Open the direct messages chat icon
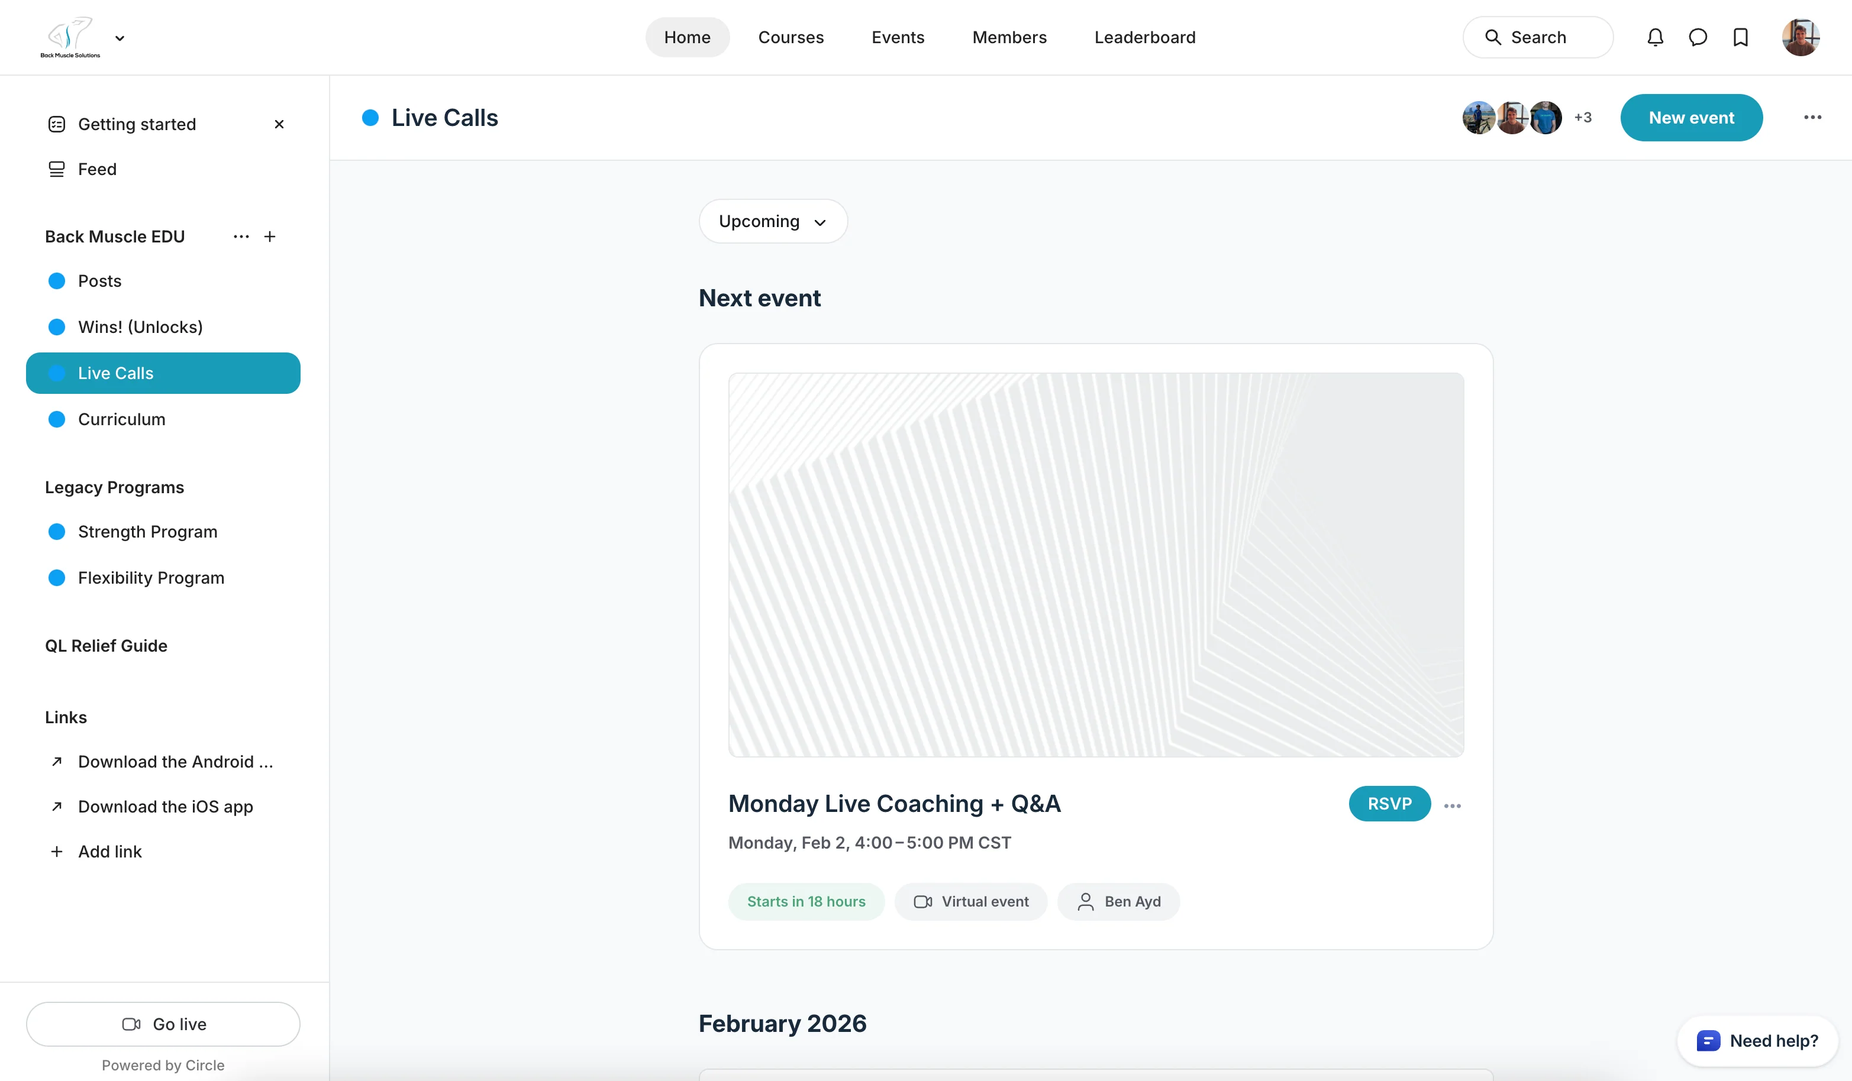Image resolution: width=1852 pixels, height=1081 pixels. pyautogui.click(x=1698, y=37)
